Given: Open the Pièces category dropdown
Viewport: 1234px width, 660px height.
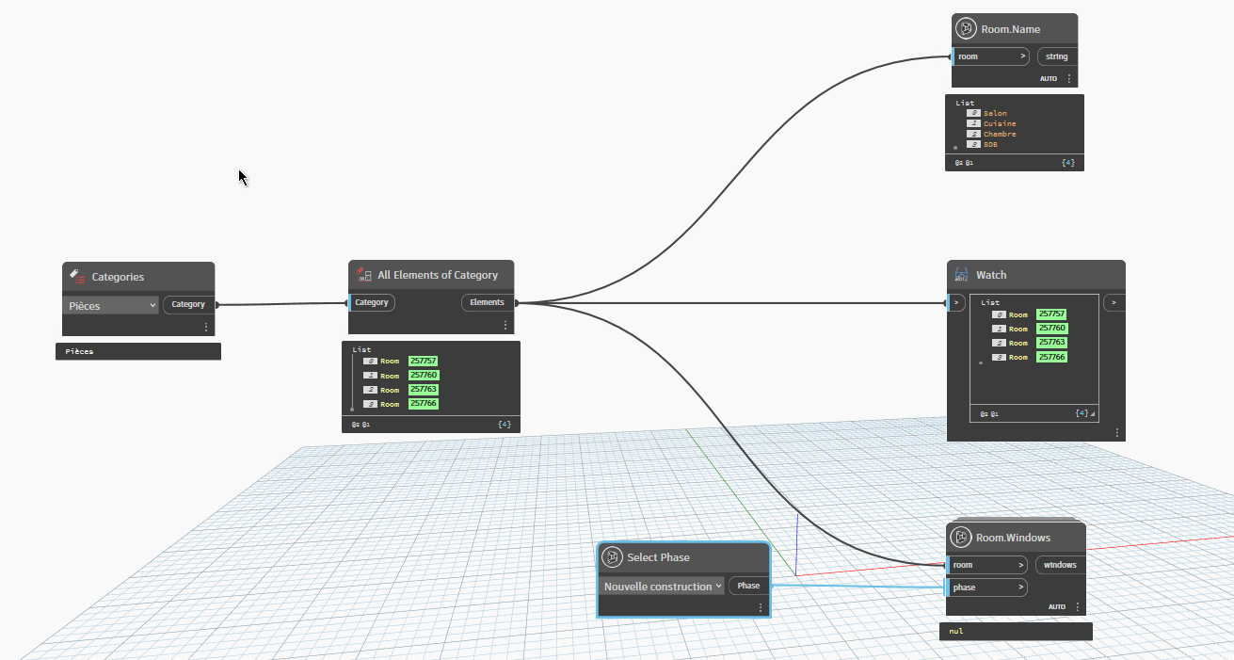Looking at the screenshot, I should (111, 306).
